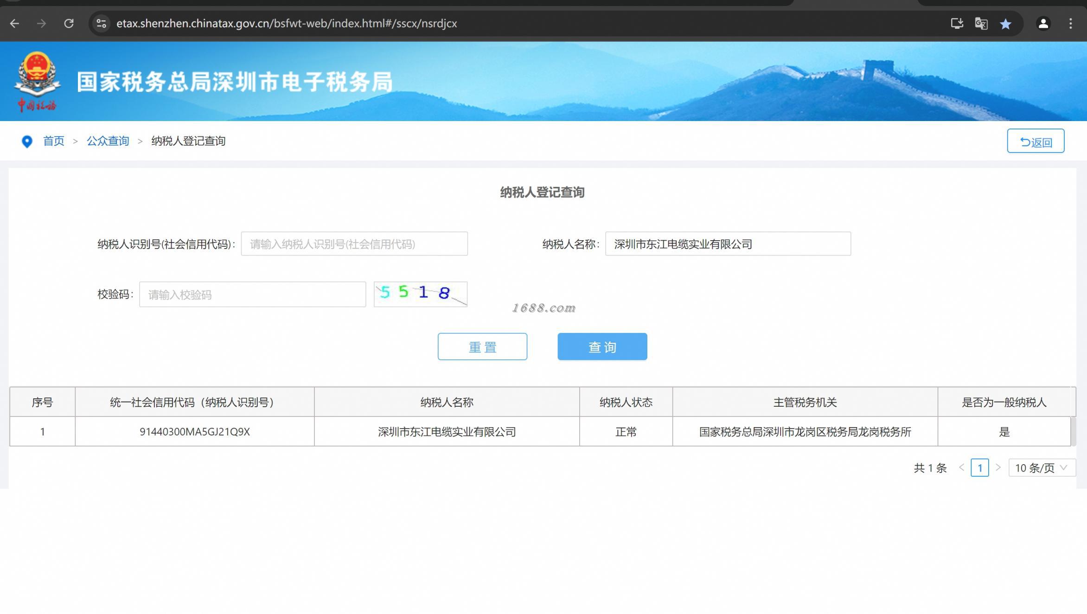The height and width of the screenshot is (614, 1087).
Task: Focus the 校验码 input field
Action: 253,294
